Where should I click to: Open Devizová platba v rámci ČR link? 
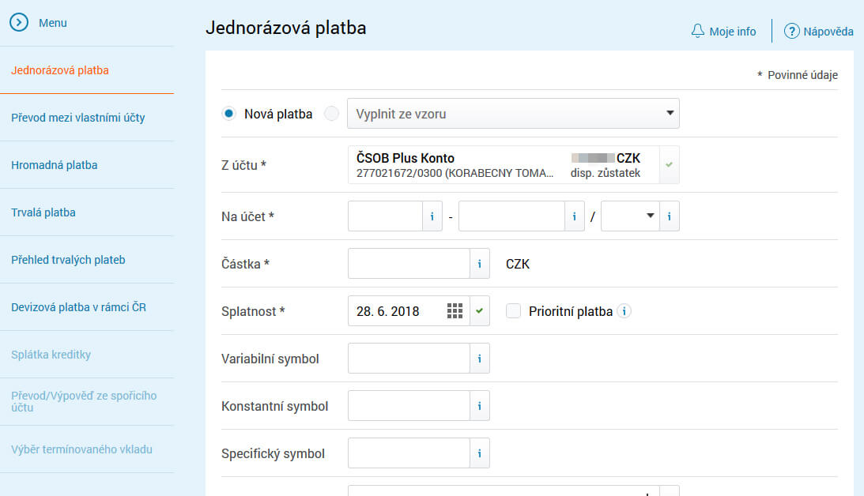click(x=78, y=307)
